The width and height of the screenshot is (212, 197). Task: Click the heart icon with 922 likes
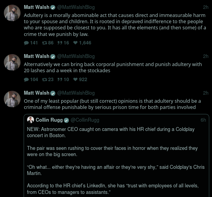[x=75, y=80]
